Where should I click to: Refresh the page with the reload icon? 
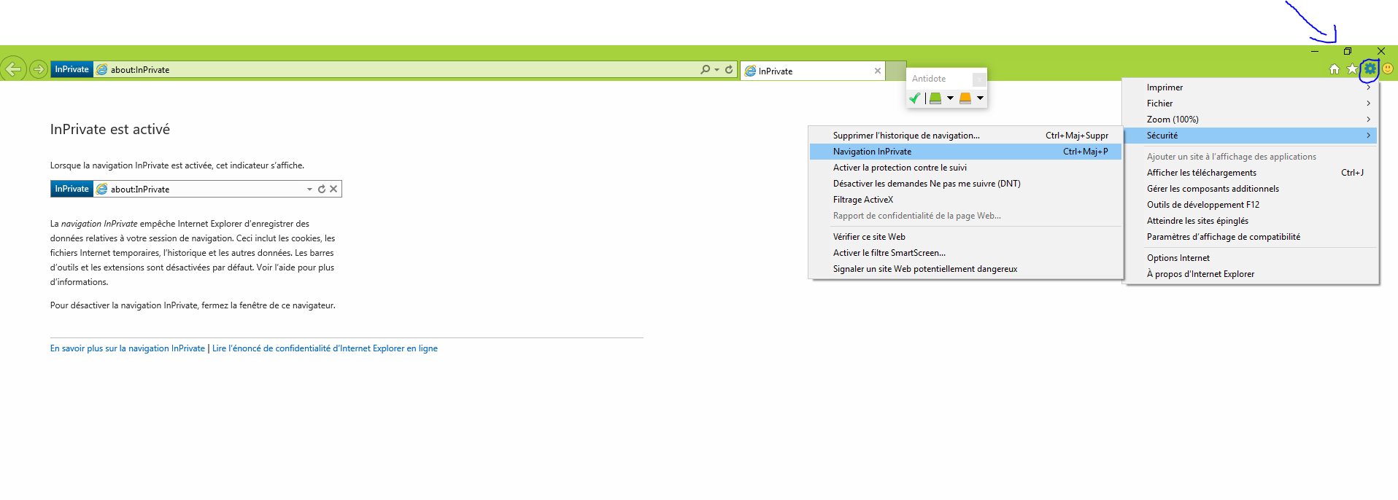pyautogui.click(x=729, y=69)
